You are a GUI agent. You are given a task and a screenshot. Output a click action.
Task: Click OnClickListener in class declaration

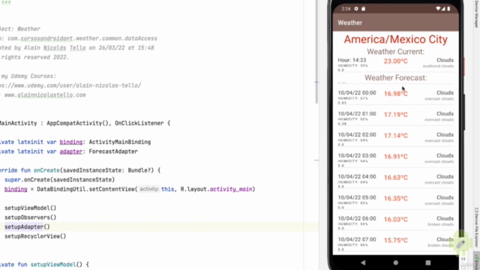coord(139,123)
